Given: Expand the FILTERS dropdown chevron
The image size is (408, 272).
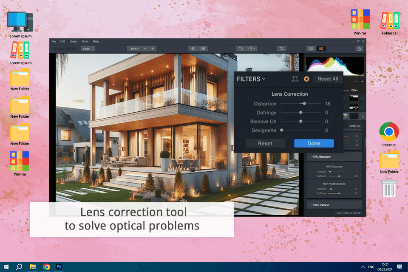Looking at the screenshot, I should coord(263,79).
